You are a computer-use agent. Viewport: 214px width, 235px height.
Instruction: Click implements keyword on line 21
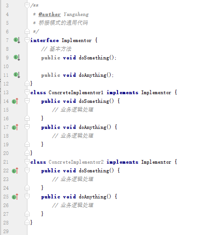[x=123, y=162]
